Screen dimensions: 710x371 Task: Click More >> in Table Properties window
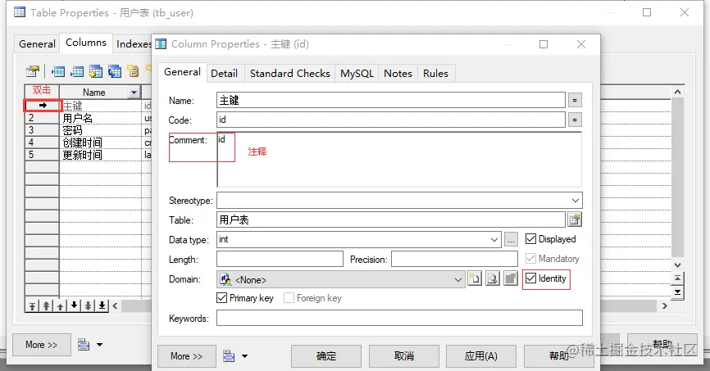[x=42, y=345]
